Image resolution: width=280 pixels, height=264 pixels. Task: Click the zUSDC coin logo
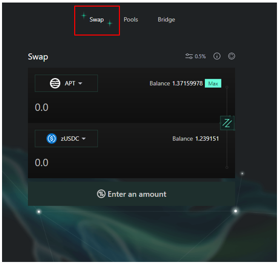point(52,139)
